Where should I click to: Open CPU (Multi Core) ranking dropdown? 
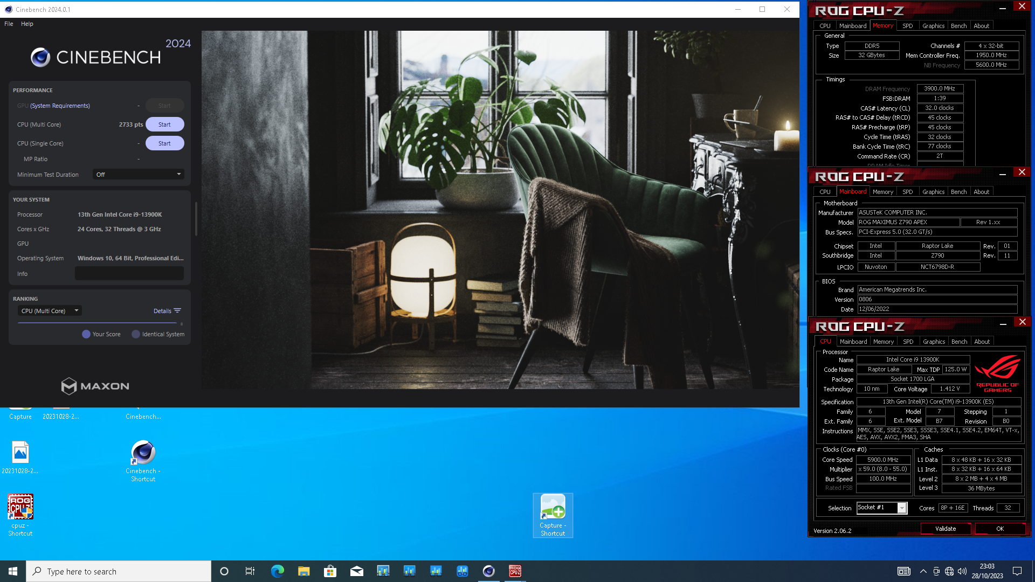click(x=50, y=311)
